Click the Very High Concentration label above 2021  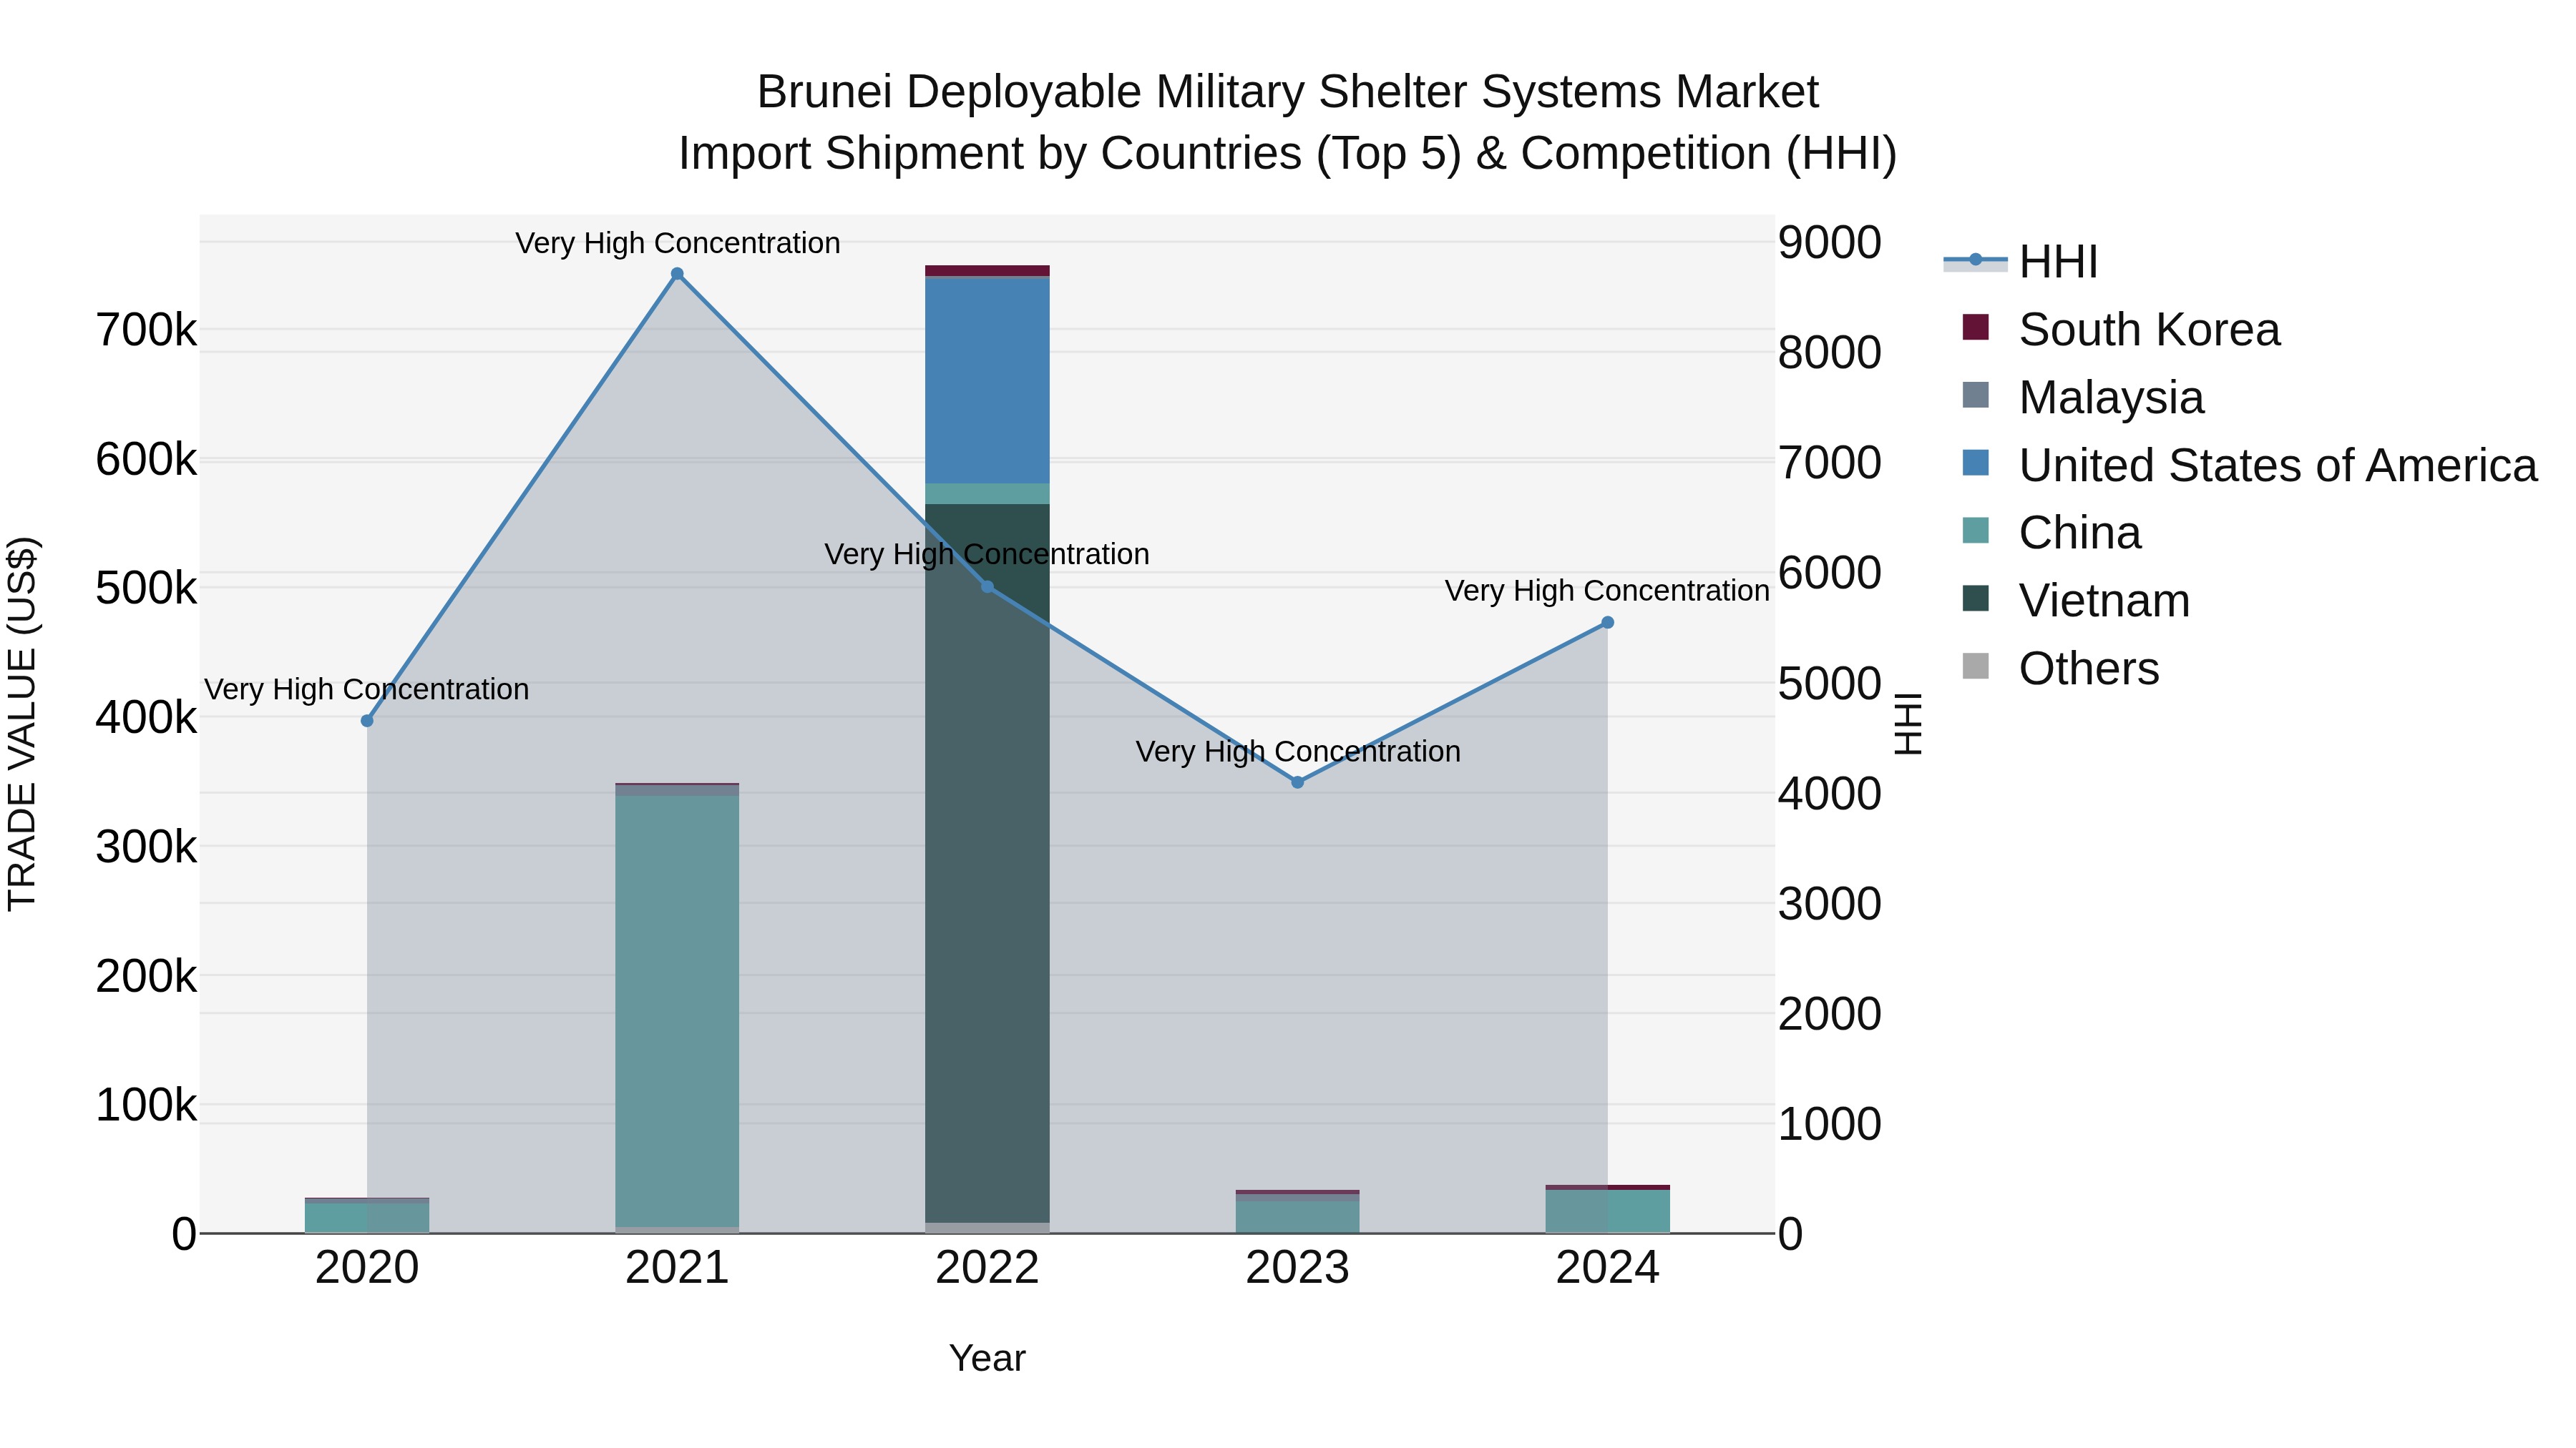pos(677,243)
